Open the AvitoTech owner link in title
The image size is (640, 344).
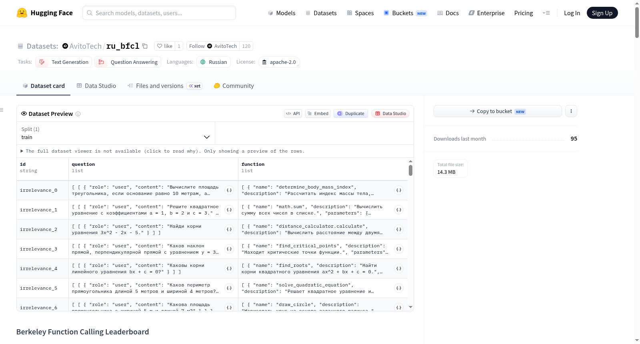(86, 46)
